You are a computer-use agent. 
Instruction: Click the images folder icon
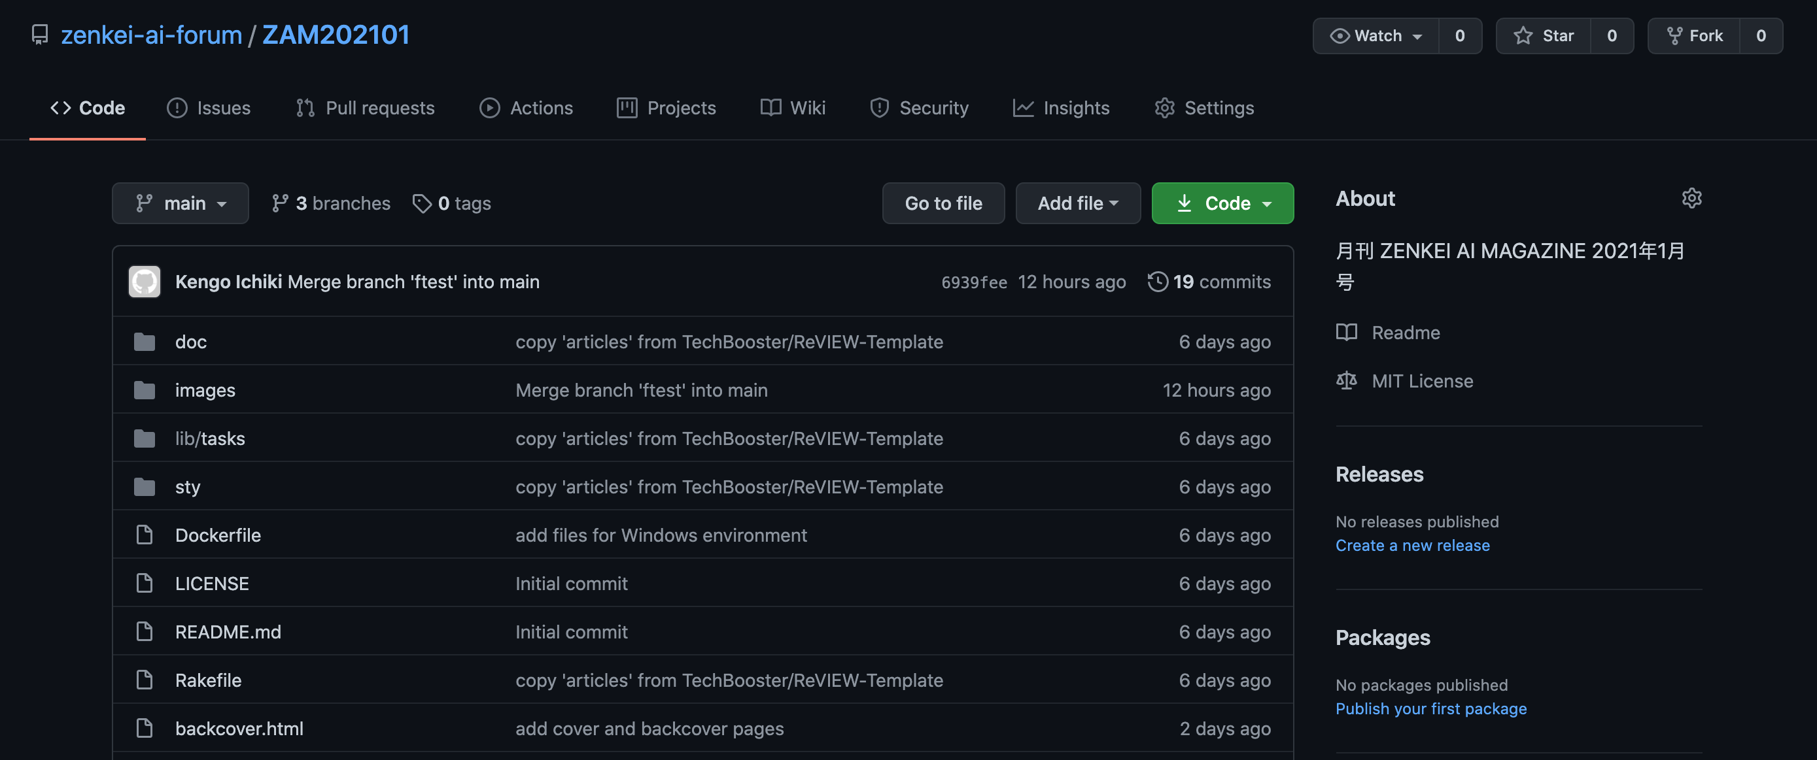(145, 390)
